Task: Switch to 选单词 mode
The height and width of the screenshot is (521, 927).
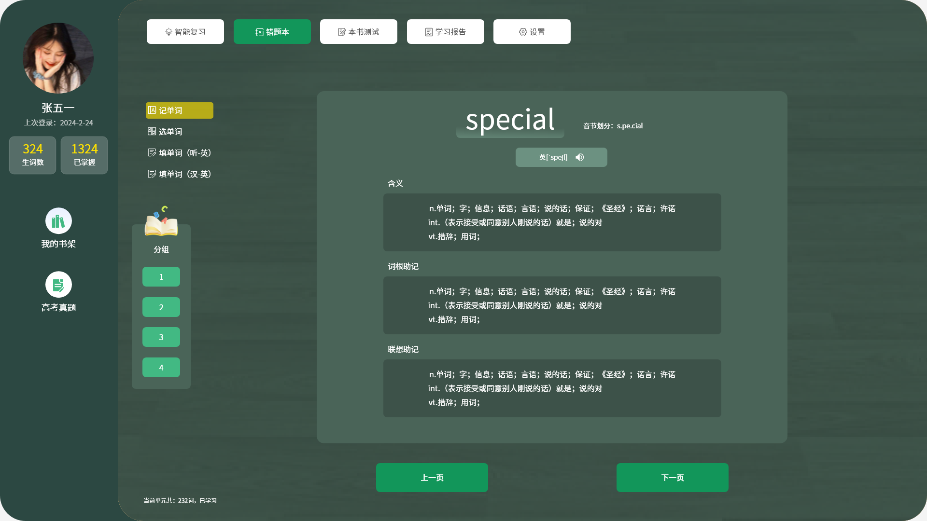Action: coord(166,132)
